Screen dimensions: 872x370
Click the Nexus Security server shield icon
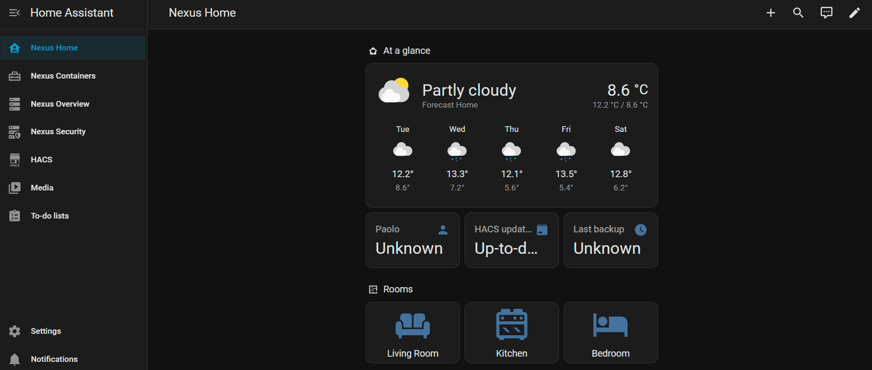(15, 132)
